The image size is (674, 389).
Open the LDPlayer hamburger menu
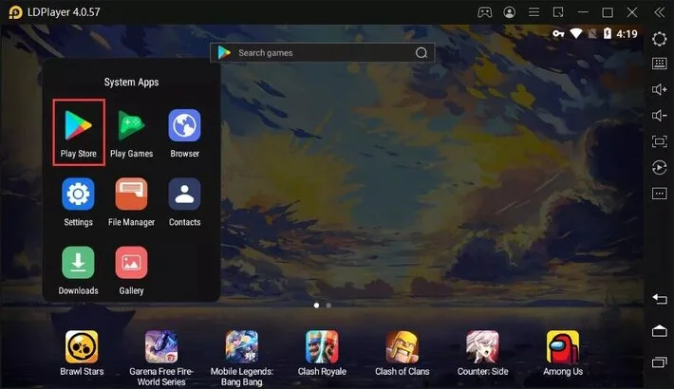[x=534, y=12]
